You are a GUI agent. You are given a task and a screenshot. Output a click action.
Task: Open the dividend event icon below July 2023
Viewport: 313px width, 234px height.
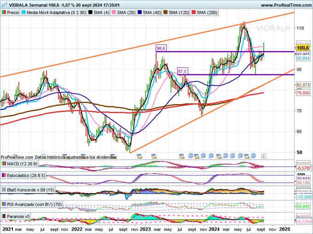coord(182,156)
